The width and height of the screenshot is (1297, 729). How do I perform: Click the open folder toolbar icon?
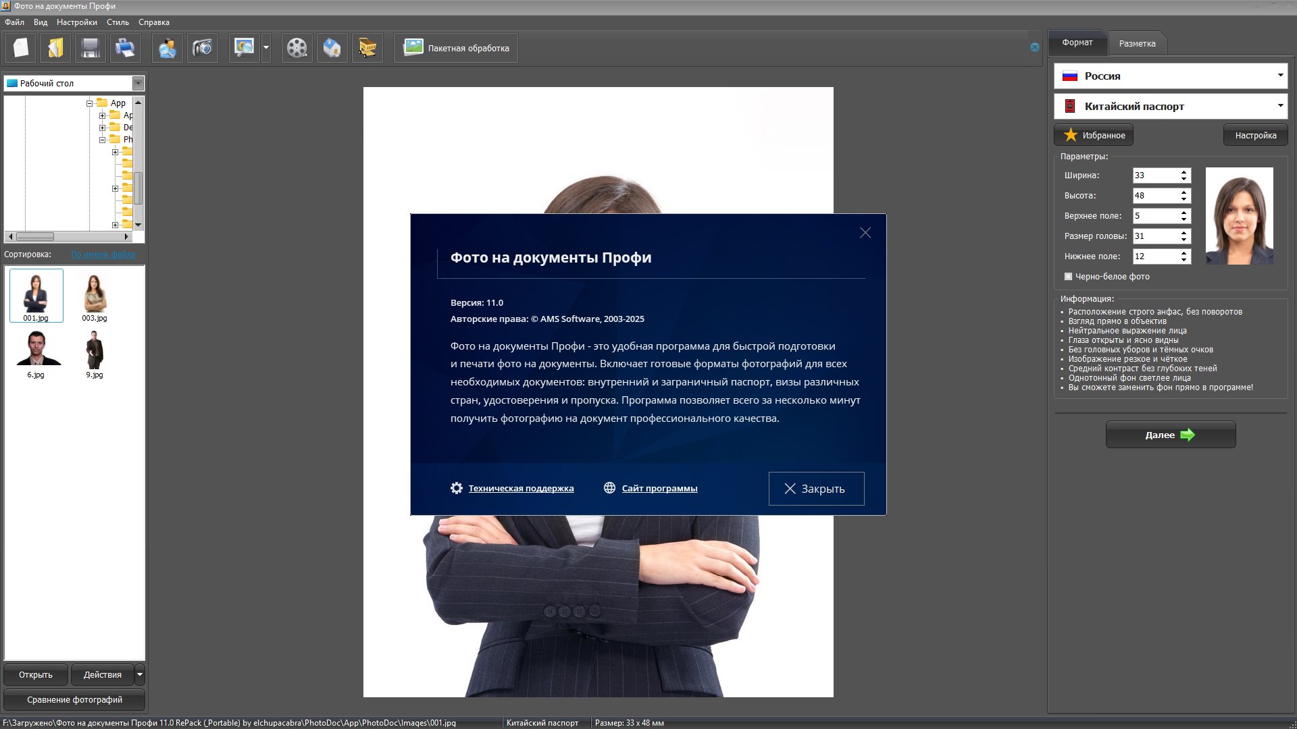tap(55, 48)
